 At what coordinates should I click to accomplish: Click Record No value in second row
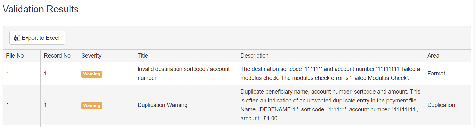click(x=45, y=105)
